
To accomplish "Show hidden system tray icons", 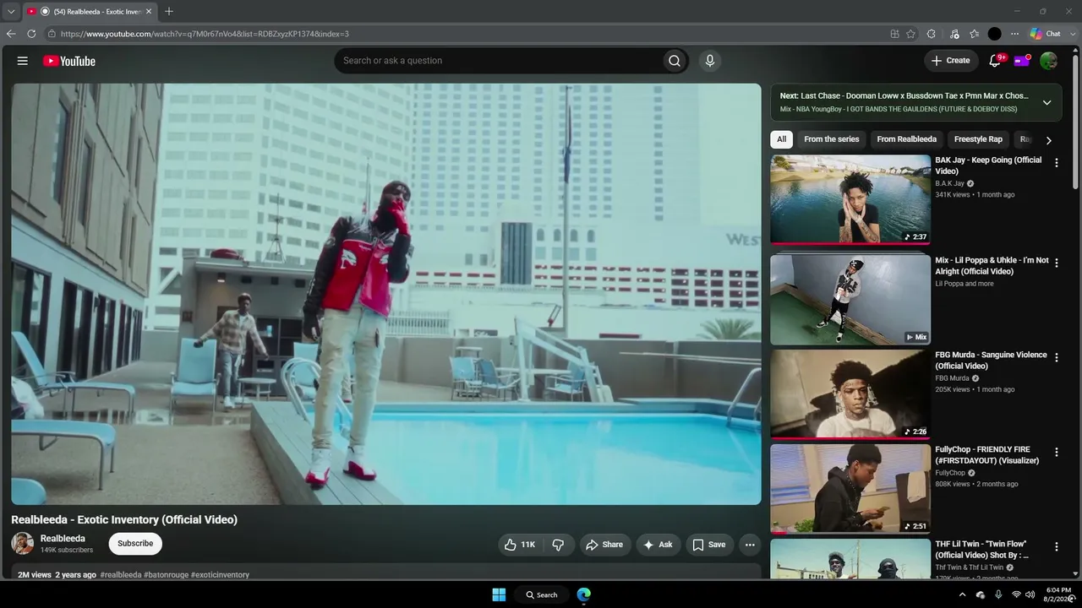I will pyautogui.click(x=962, y=594).
